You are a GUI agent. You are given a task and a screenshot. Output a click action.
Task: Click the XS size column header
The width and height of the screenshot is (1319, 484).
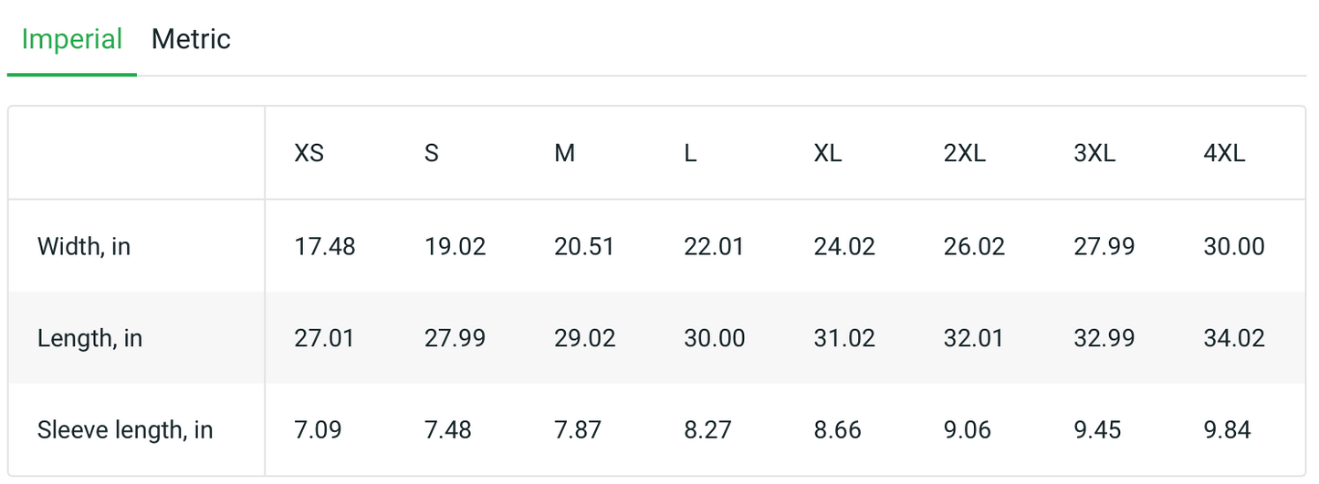tap(309, 154)
